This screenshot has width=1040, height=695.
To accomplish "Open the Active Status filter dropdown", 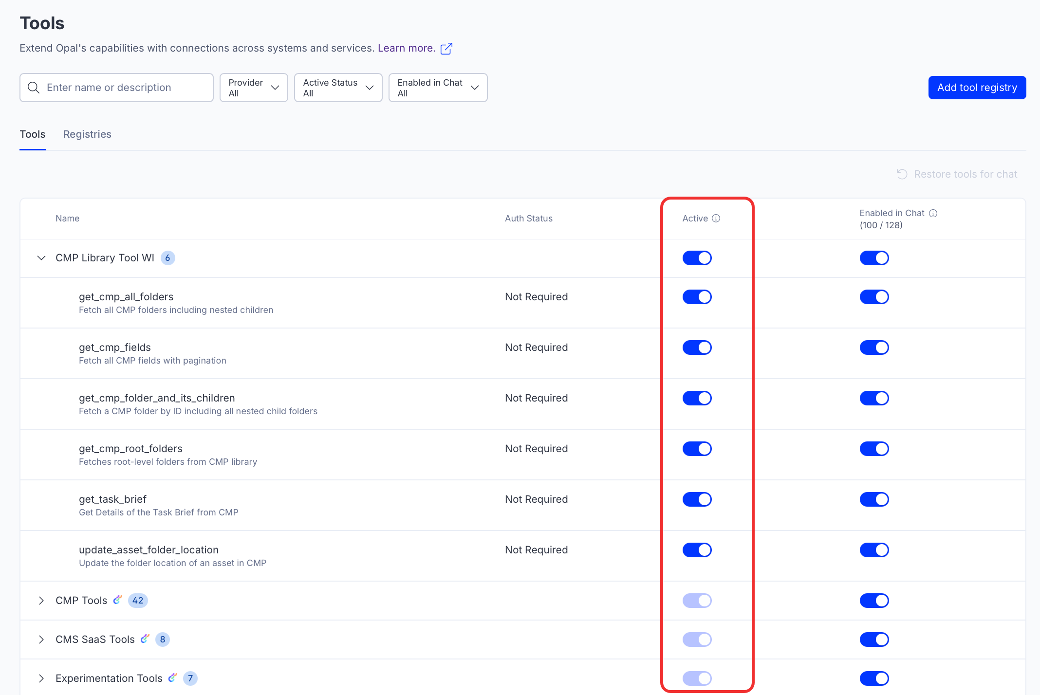I will (338, 88).
